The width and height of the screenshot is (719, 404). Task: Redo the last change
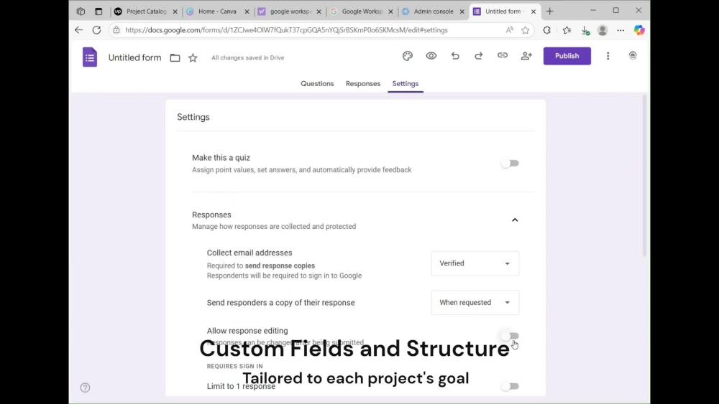479,56
